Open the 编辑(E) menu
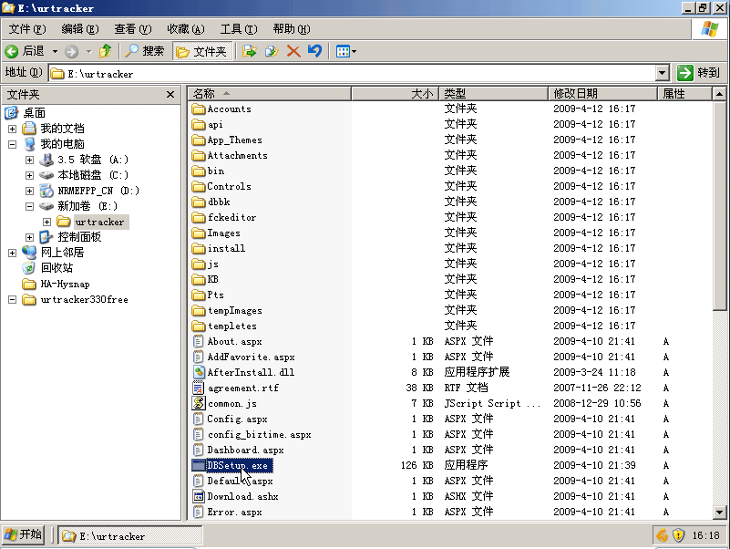Viewport: 730px width, 549px height. tap(79, 29)
